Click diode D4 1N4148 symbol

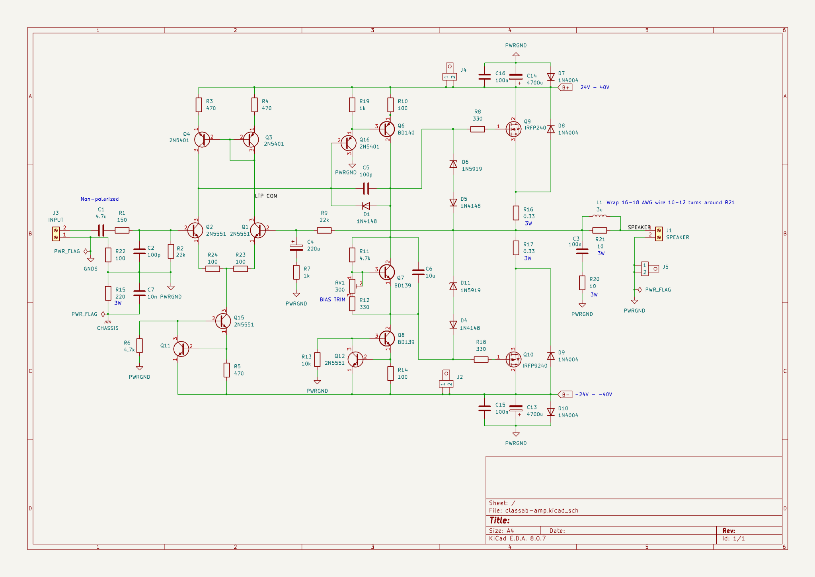[453, 325]
